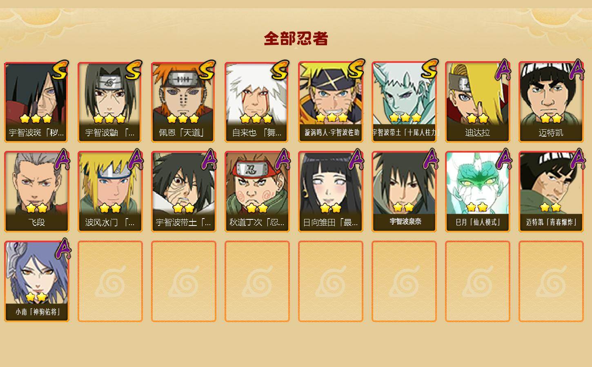592x367 pixels.
Task: Choose the 宇智波泉奈 ninja card
Action: [x=404, y=192]
